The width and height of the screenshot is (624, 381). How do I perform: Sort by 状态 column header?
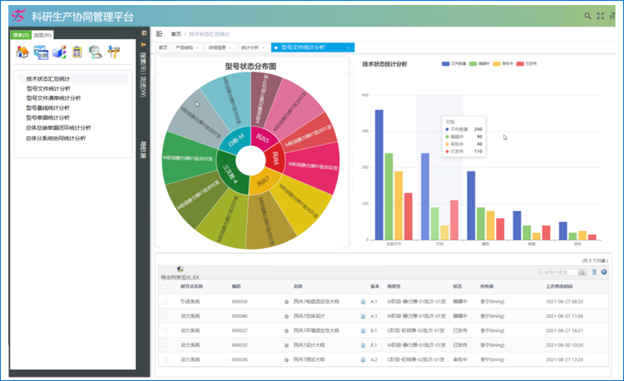458,286
